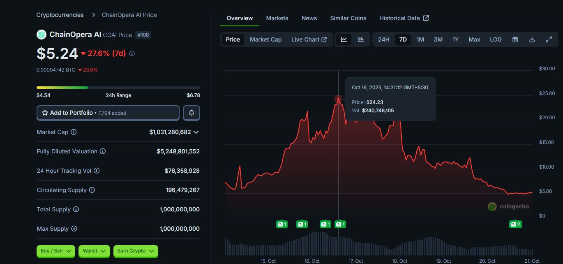Image resolution: width=563 pixels, height=264 pixels.
Task: Open the Buy / Sell dropdown
Action: (56, 251)
